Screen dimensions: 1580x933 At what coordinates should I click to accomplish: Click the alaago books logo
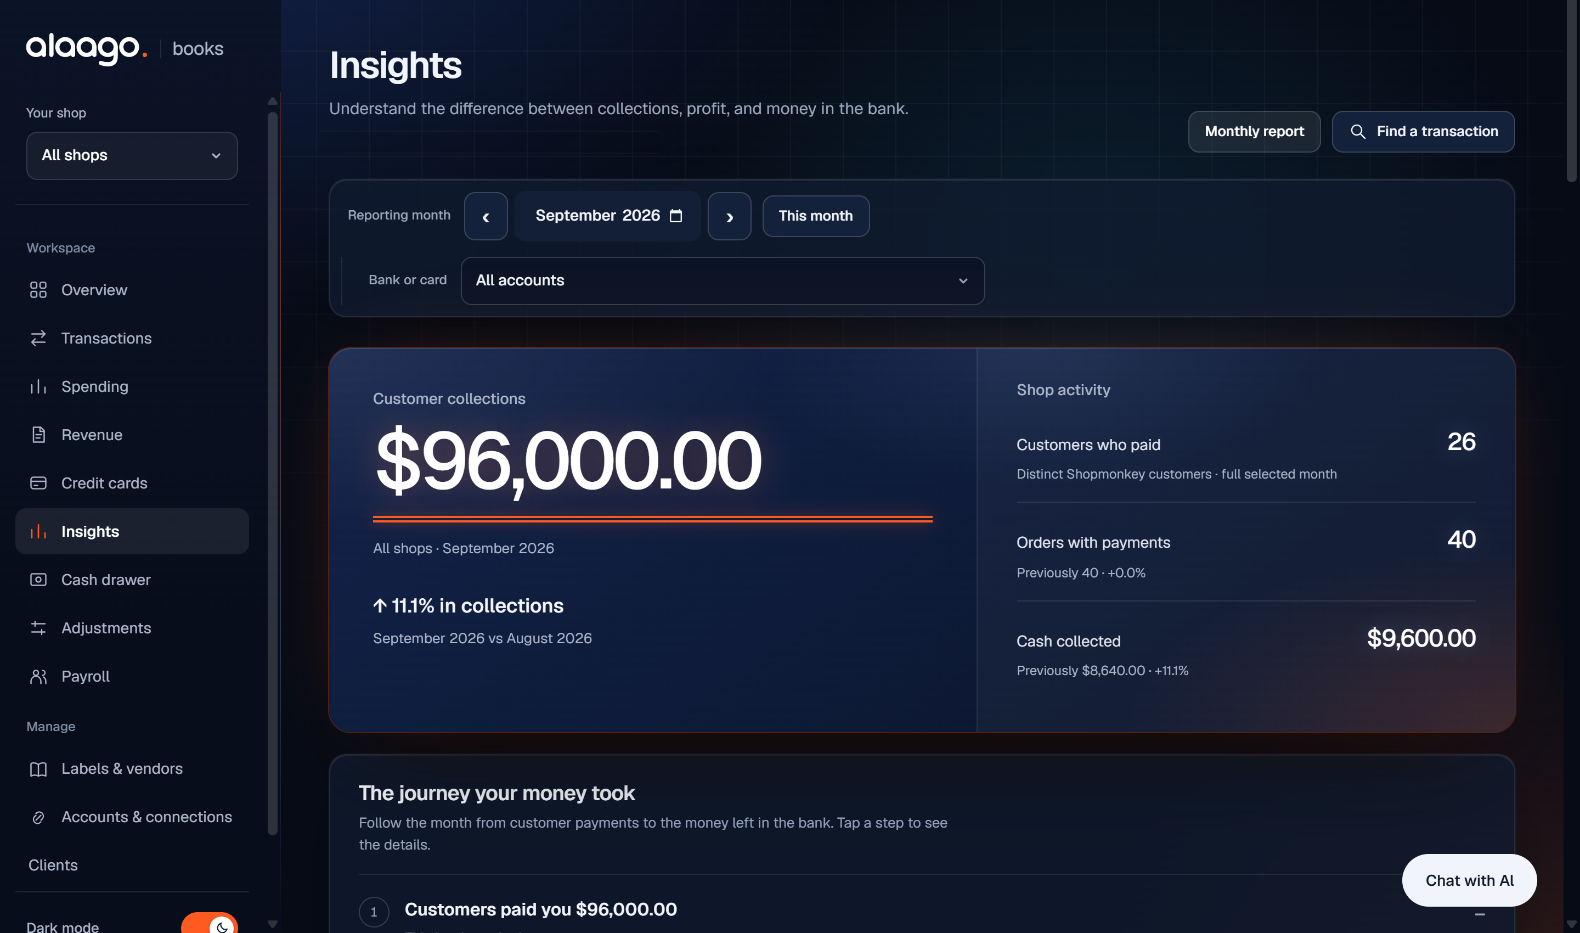click(x=125, y=48)
